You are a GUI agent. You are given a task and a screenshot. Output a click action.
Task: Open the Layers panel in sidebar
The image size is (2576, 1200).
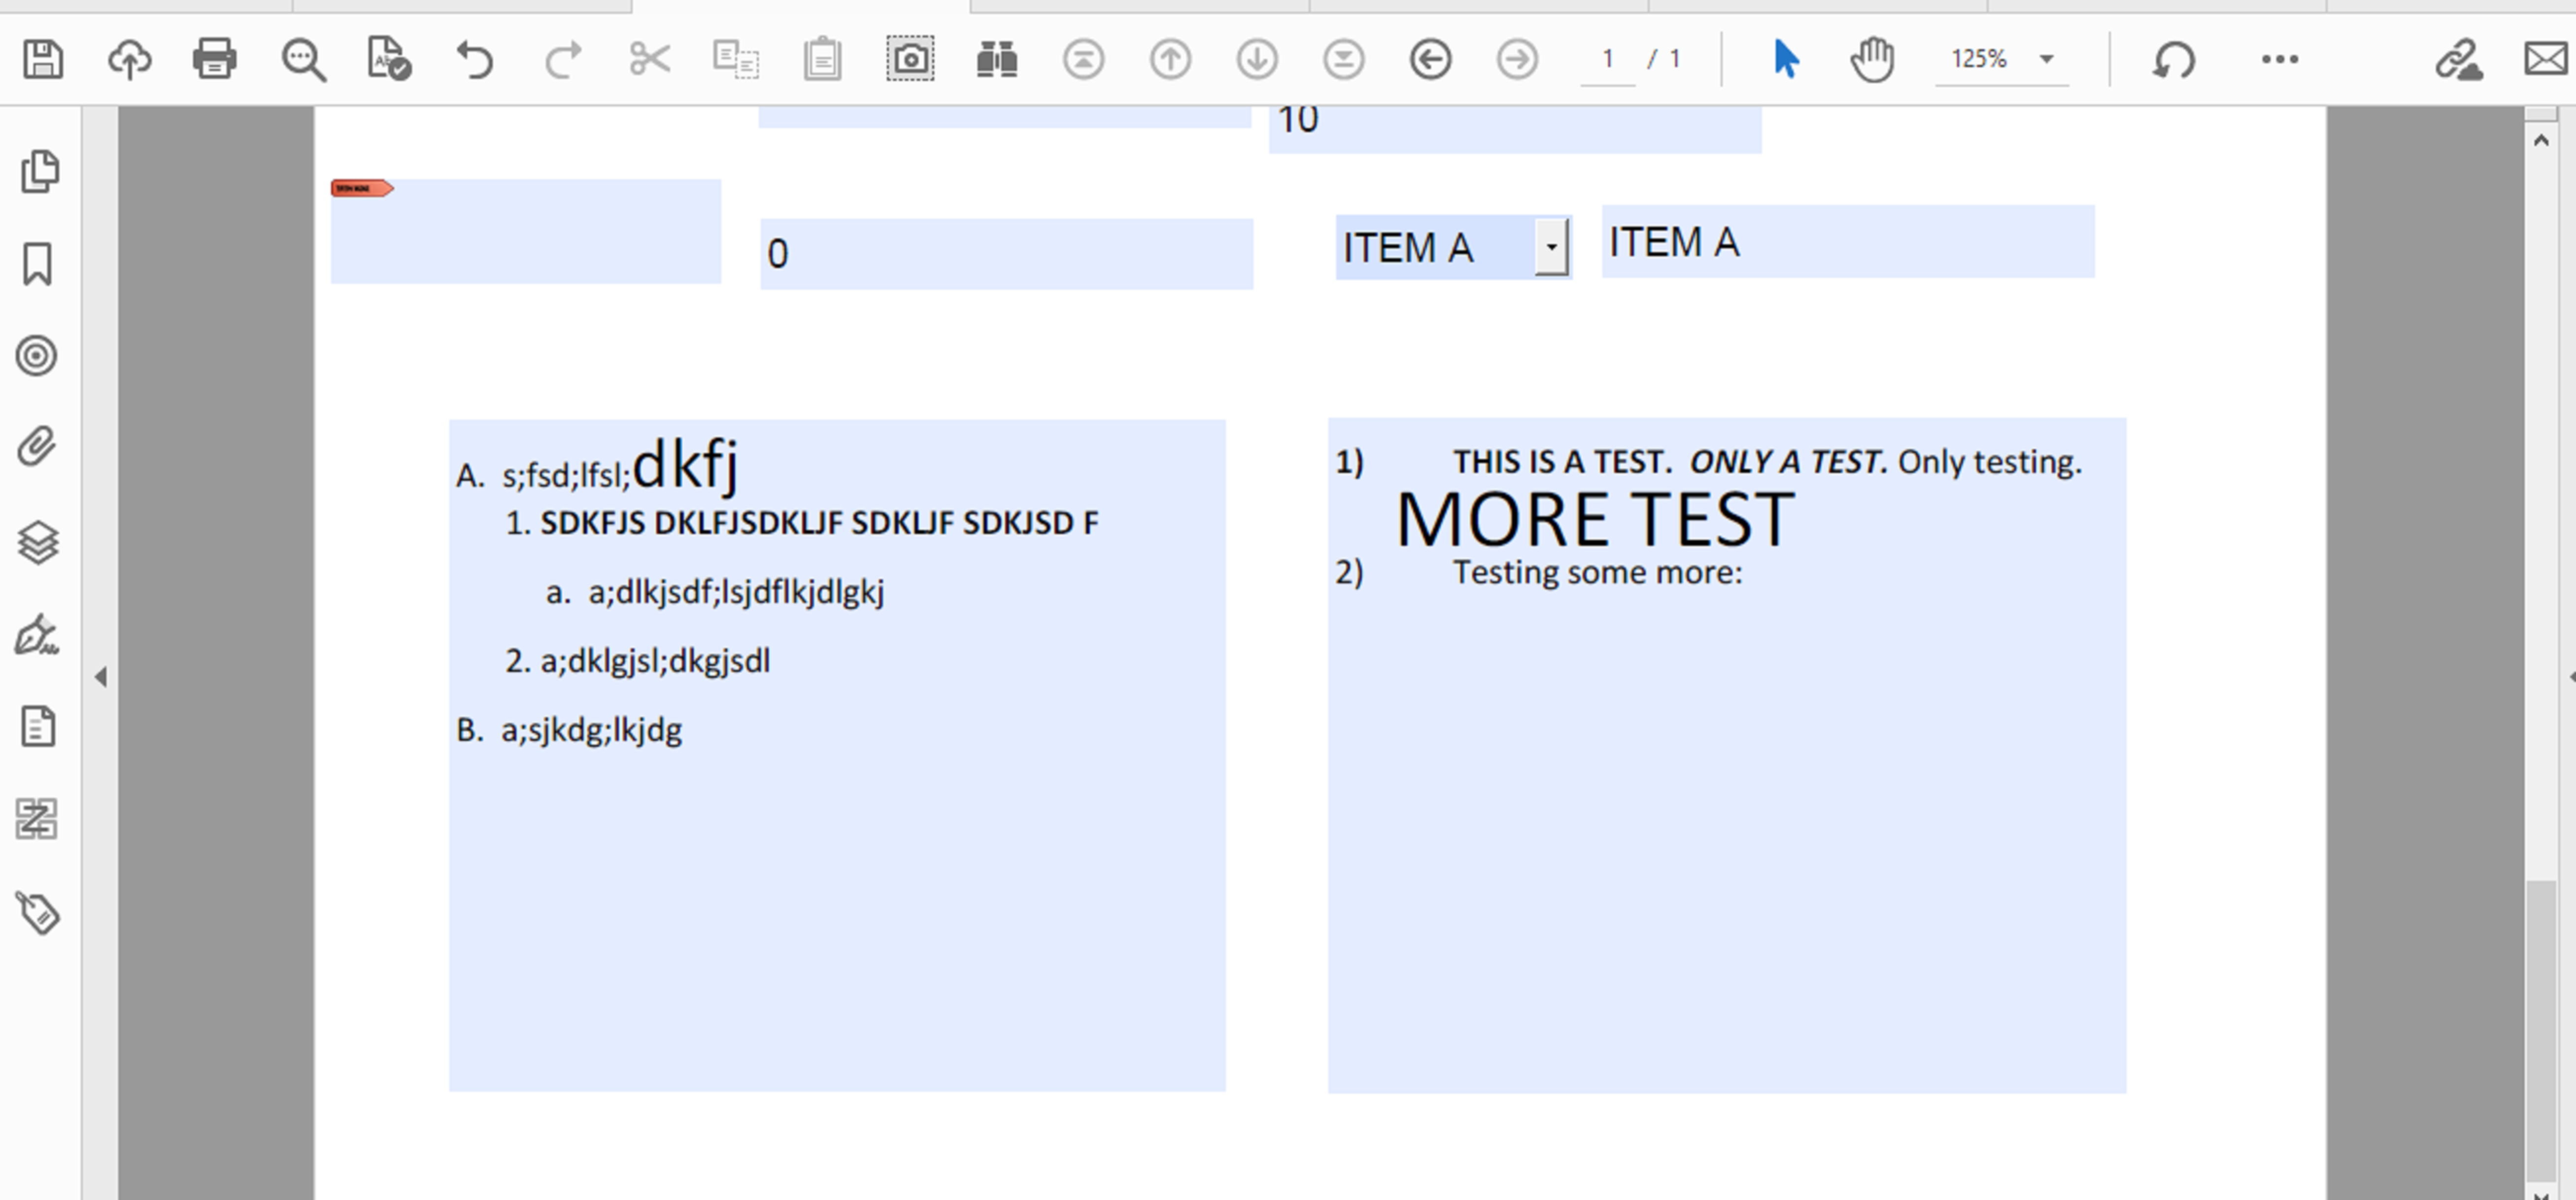[x=37, y=541]
